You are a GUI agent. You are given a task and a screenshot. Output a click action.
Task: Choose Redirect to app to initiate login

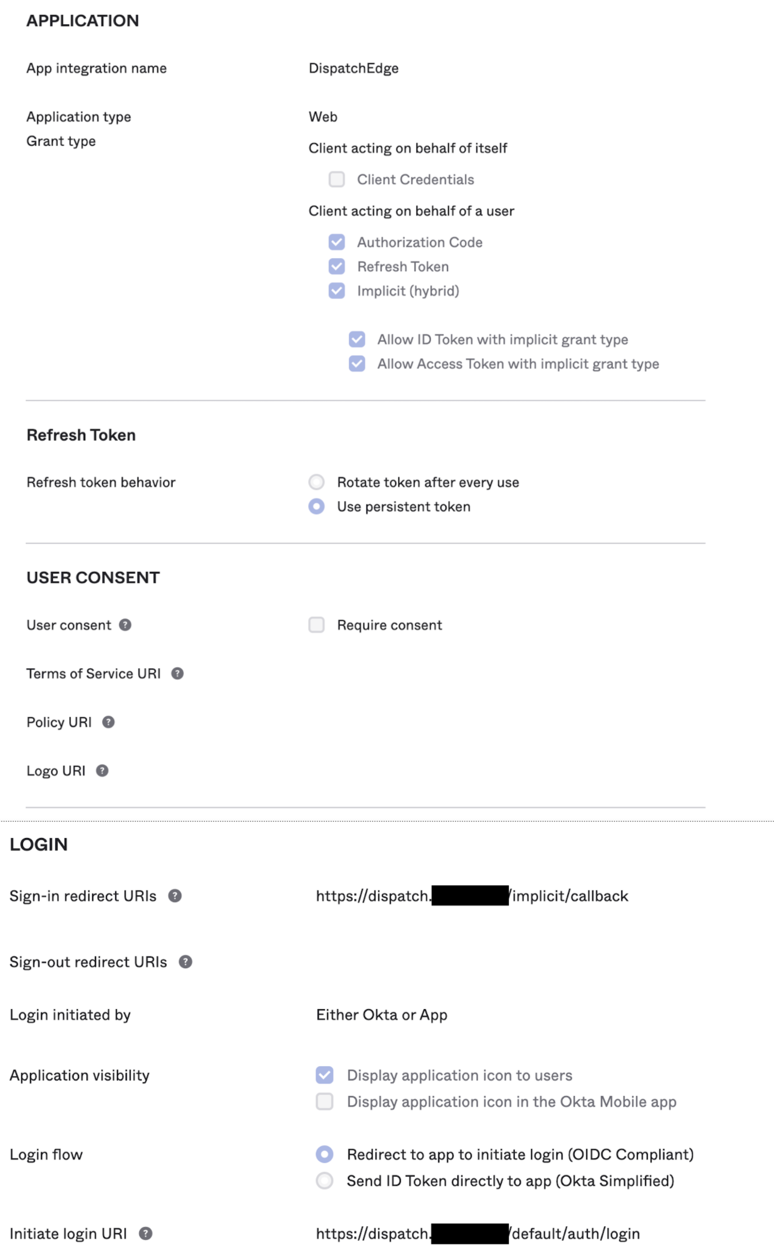pyautogui.click(x=325, y=1154)
